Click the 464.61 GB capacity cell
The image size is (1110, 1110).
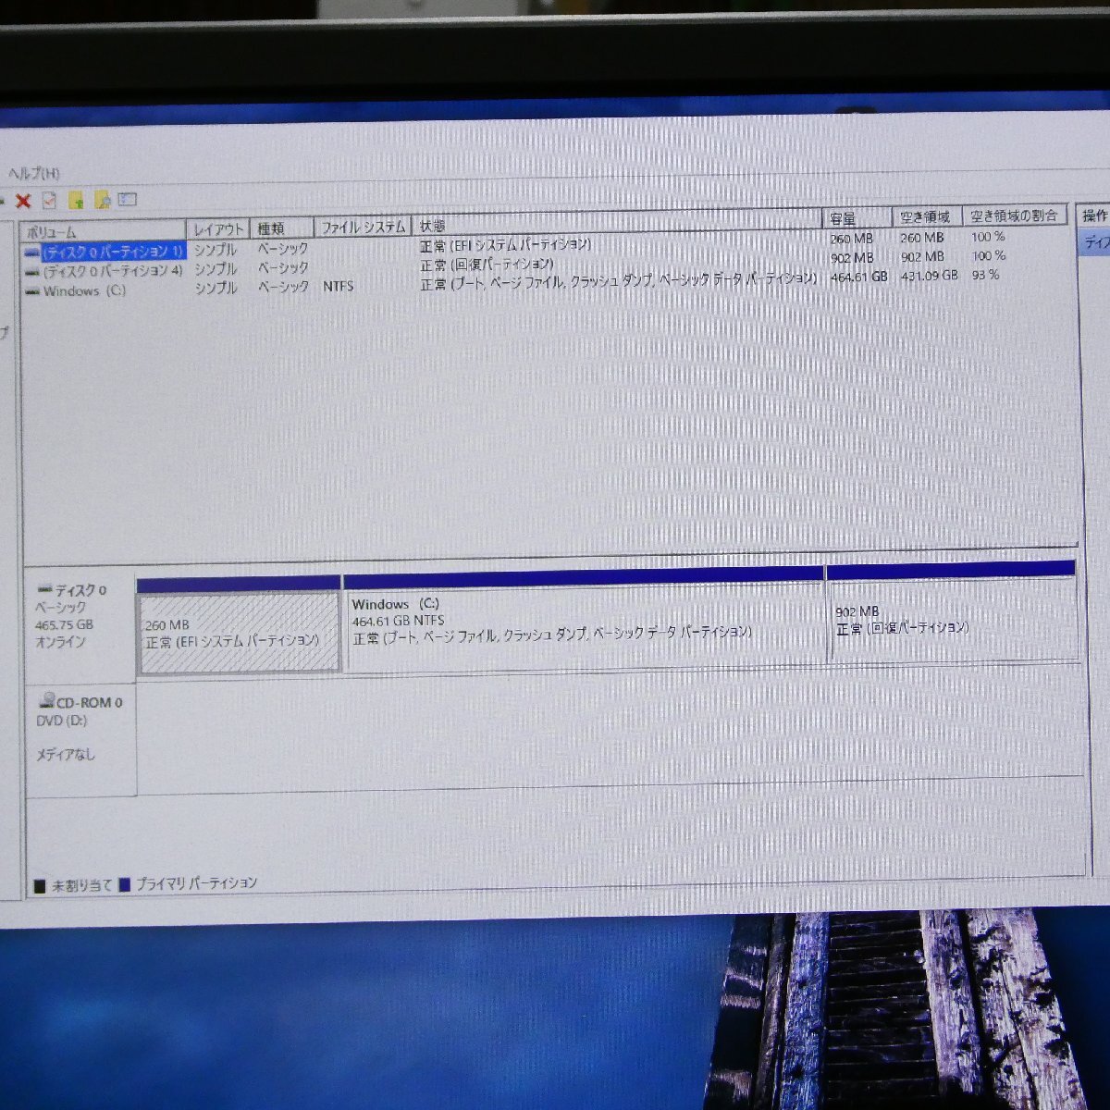click(x=858, y=277)
